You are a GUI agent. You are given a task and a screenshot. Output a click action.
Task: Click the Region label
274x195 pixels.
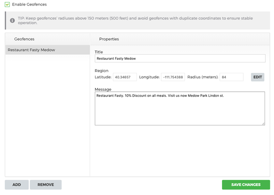(101, 71)
